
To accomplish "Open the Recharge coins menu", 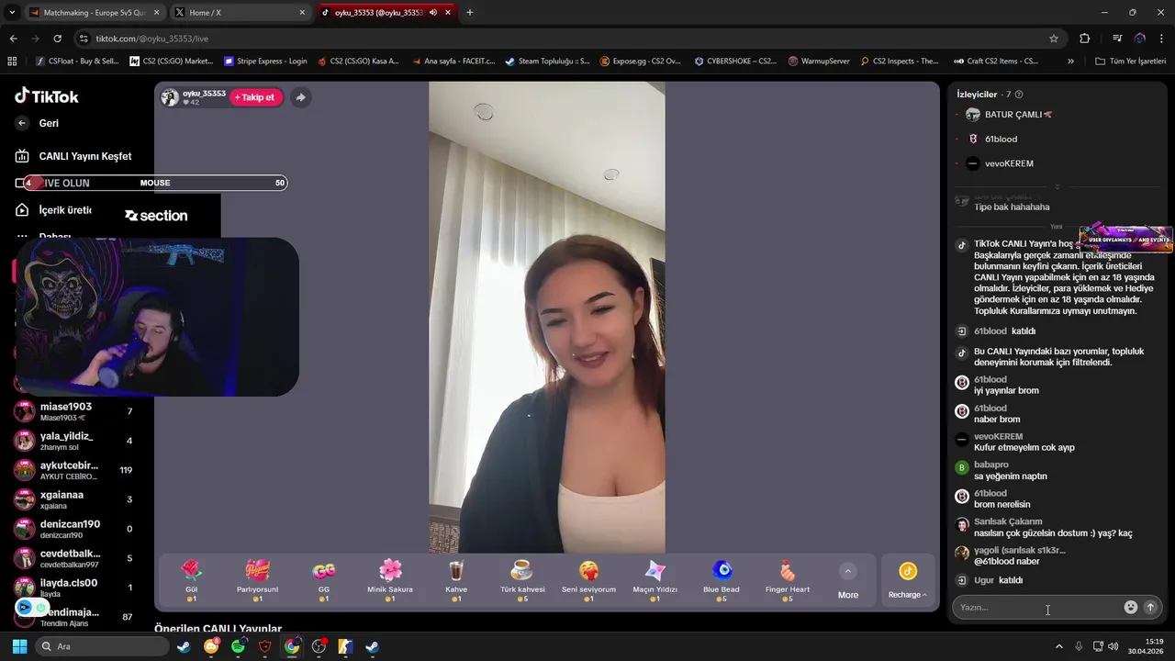I will coord(907,580).
